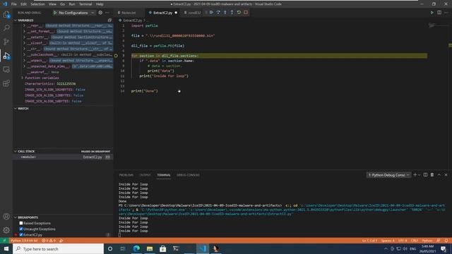Viewport: 452px width, 254px height.
Task: Open launch.json with the gear icon
Action: (100, 13)
